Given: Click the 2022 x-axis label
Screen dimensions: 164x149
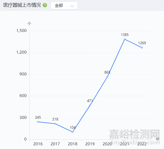Looking at the screenshot, I should (x=142, y=144).
